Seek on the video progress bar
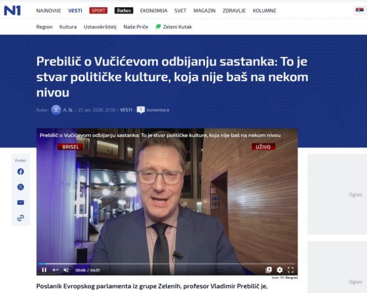The height and width of the screenshot is (293, 367). [167, 264]
